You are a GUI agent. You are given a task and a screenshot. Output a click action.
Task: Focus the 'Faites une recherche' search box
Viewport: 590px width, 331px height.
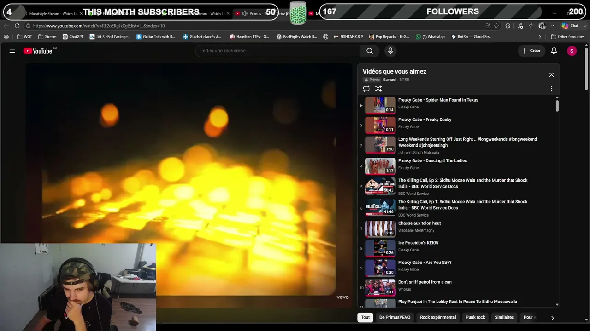tap(278, 51)
